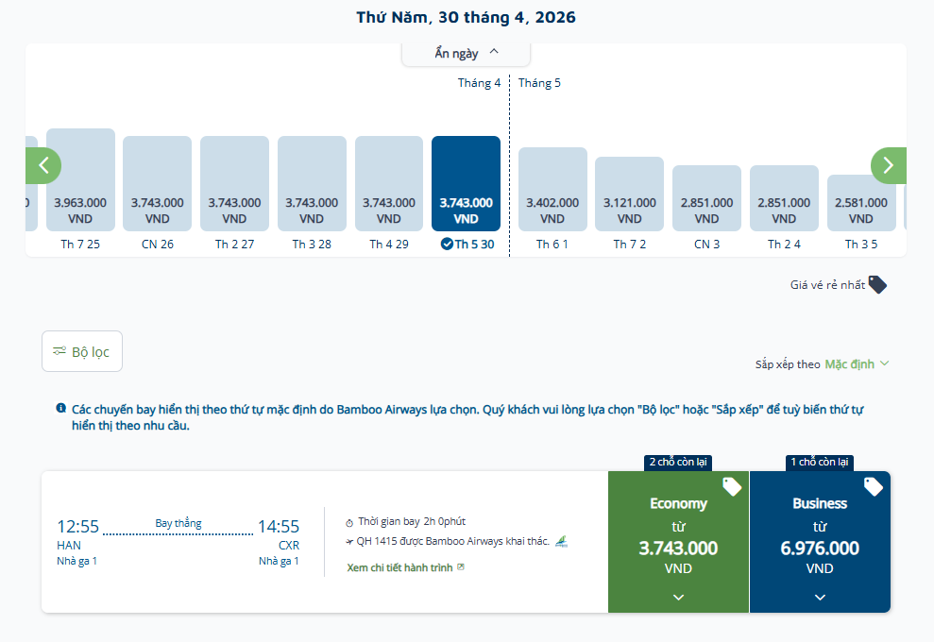Click the info icon beside the flight notice
The height and width of the screenshot is (642, 934).
click(61, 409)
